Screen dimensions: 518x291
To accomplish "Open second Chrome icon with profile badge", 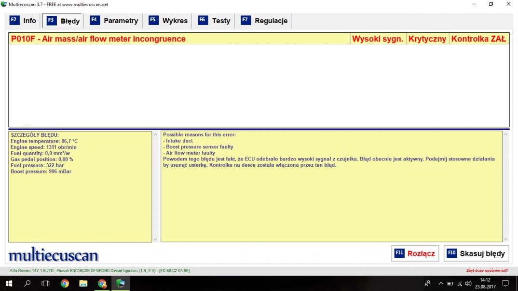I will 102,283.
